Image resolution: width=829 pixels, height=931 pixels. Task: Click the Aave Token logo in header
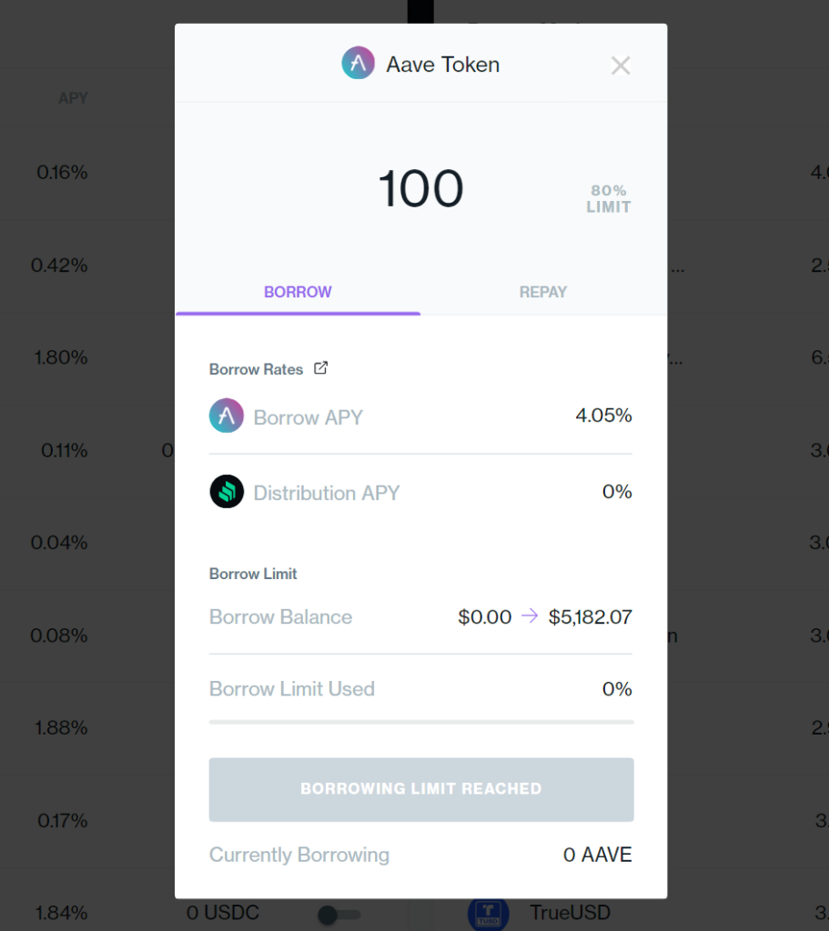pos(359,65)
